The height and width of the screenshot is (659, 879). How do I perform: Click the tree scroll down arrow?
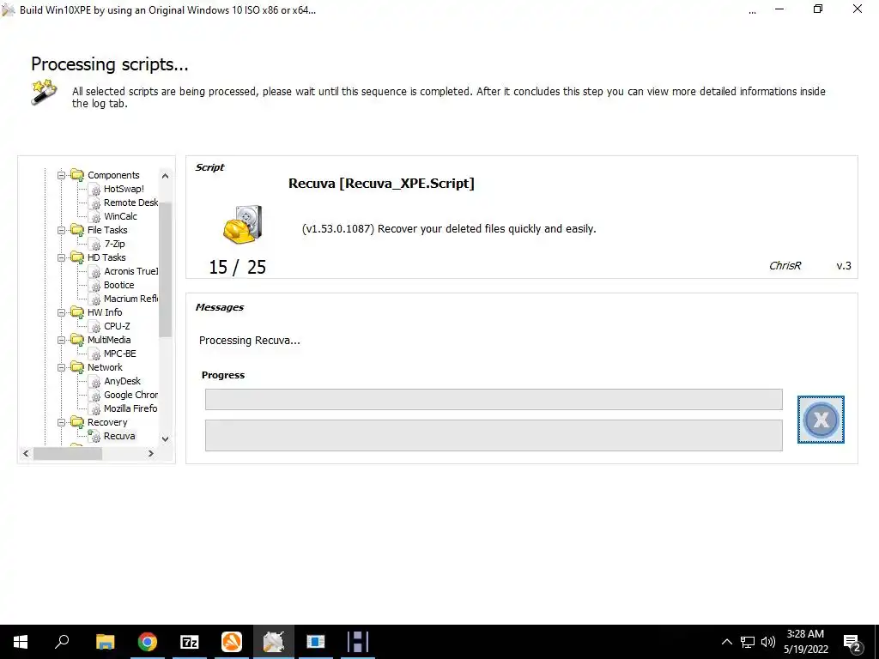tap(166, 438)
